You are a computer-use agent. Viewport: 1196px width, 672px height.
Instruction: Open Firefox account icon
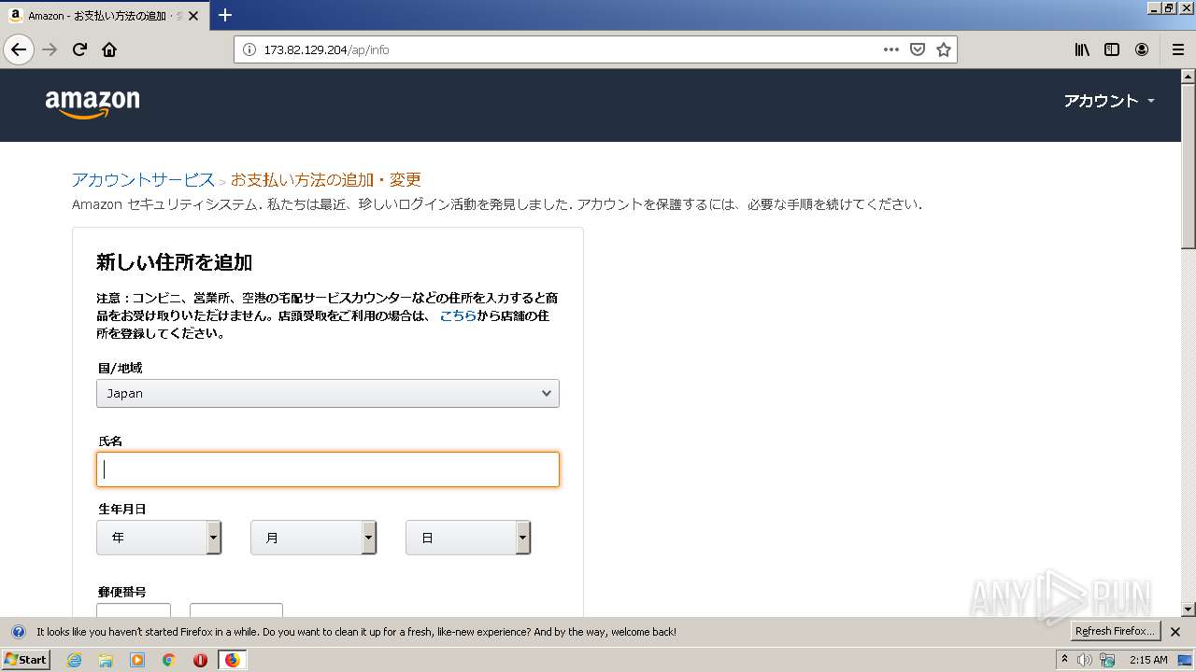tap(1142, 49)
